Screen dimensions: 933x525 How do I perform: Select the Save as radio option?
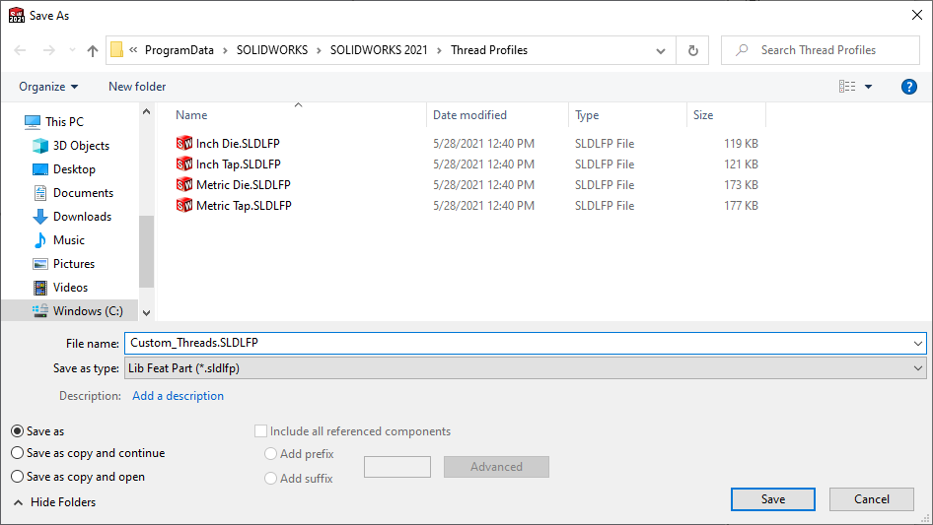[x=17, y=431]
